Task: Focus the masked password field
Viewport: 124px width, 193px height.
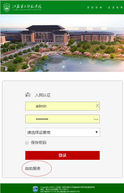Action: pos(63,119)
